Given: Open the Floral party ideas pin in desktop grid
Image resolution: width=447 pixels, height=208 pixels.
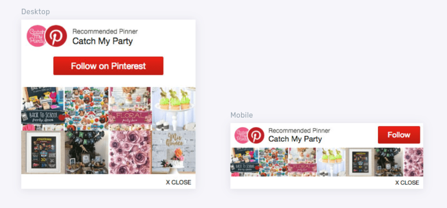Looking at the screenshot, I should pos(130,109).
